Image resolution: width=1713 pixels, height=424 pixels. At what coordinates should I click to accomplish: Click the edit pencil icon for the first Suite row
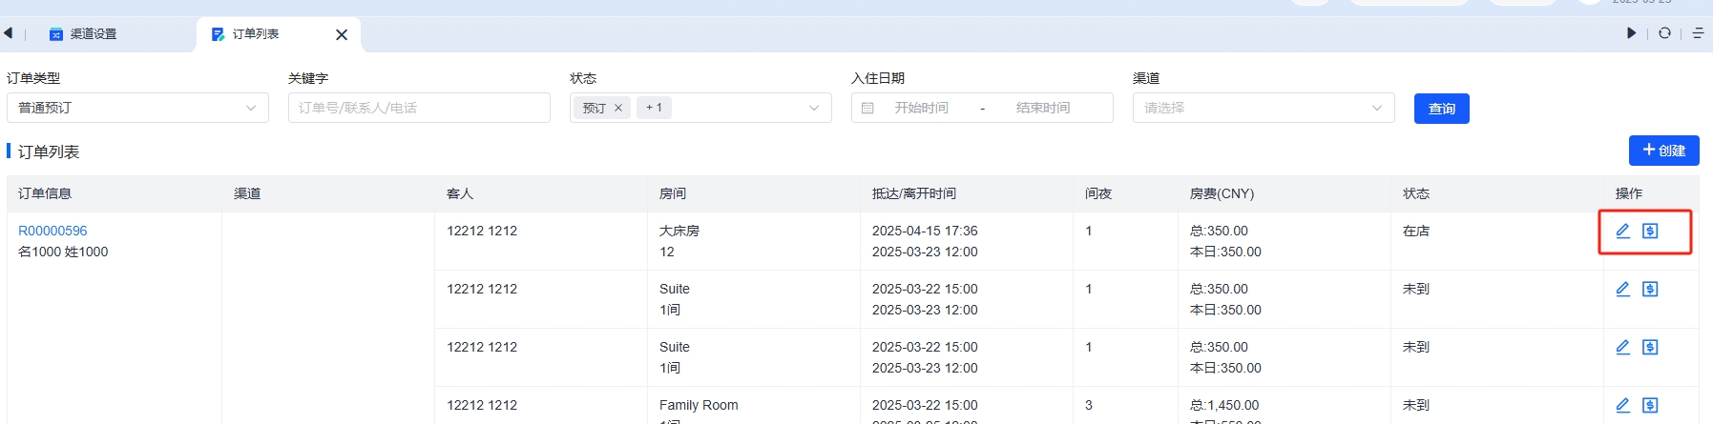1622,289
